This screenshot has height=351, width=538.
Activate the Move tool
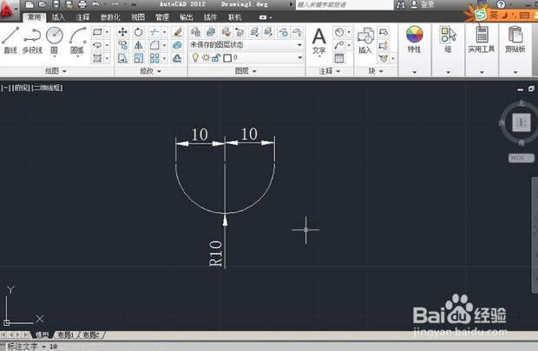pyautogui.click(x=122, y=32)
